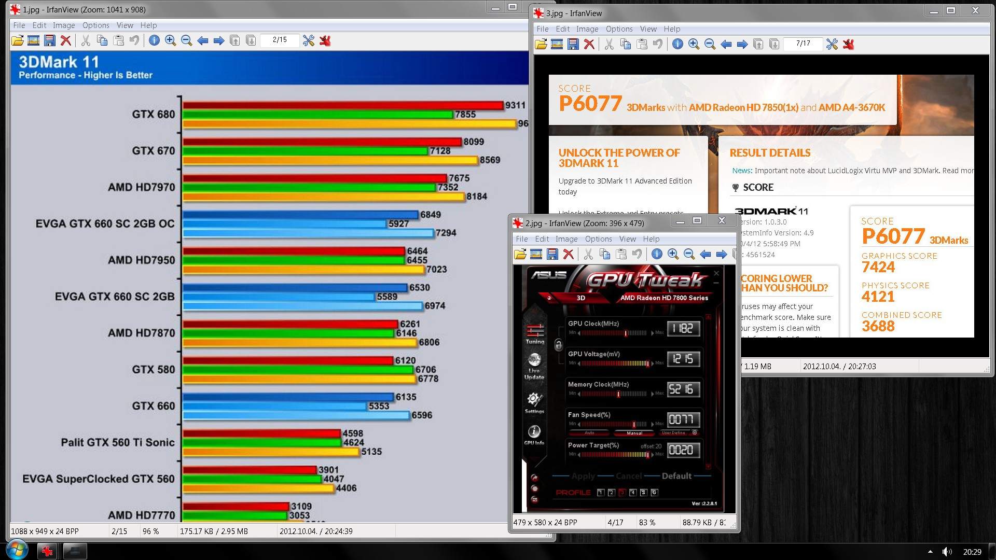Zoom out on the 3.jpg image
This screenshot has width=996, height=560.
(710, 44)
